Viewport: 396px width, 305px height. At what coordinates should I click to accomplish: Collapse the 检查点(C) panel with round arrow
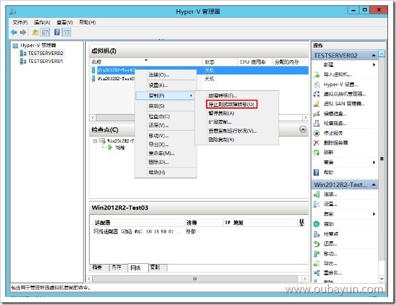303,129
